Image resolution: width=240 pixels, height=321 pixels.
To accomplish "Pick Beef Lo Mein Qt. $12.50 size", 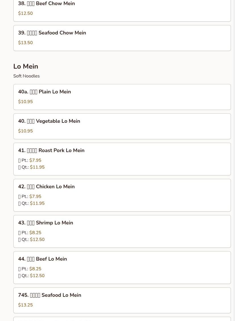I will click(x=32, y=275).
